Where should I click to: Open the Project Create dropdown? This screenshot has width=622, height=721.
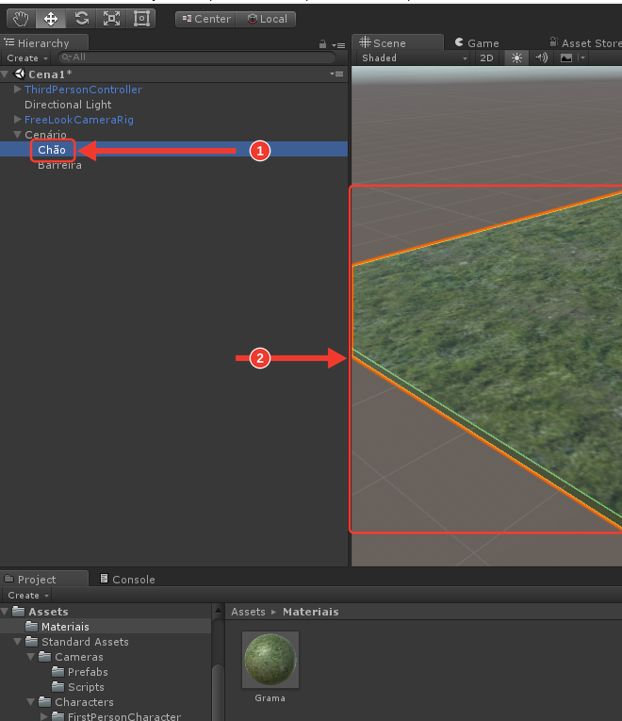coord(28,595)
